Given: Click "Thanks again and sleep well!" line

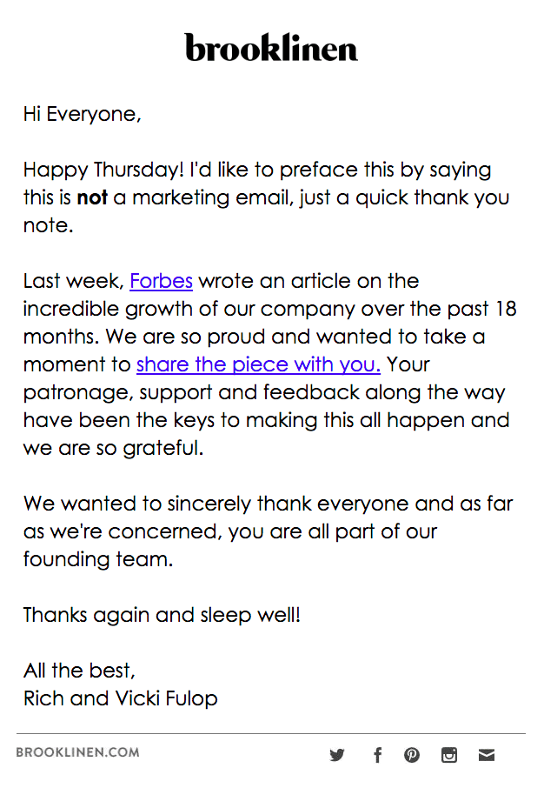Looking at the screenshot, I should pyautogui.click(x=162, y=615).
